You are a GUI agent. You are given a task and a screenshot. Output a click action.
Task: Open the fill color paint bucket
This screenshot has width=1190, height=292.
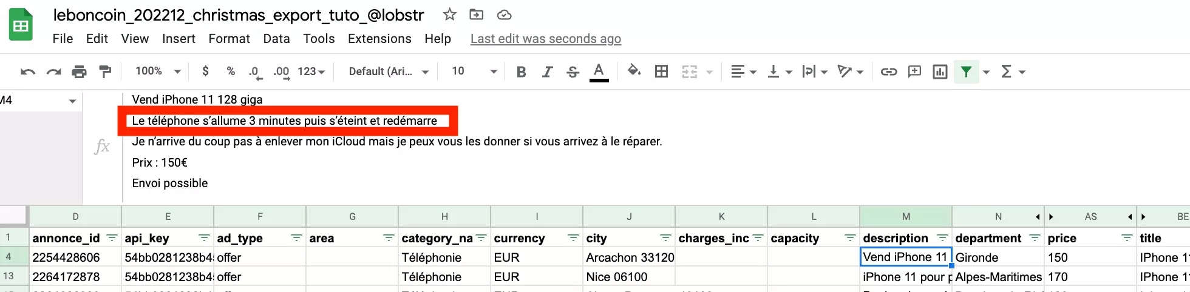[634, 71]
